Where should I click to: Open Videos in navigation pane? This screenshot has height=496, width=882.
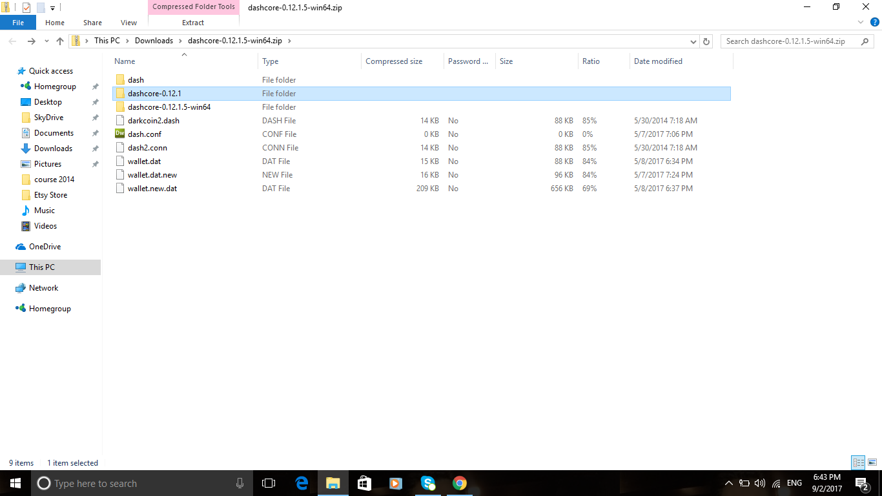pos(45,226)
